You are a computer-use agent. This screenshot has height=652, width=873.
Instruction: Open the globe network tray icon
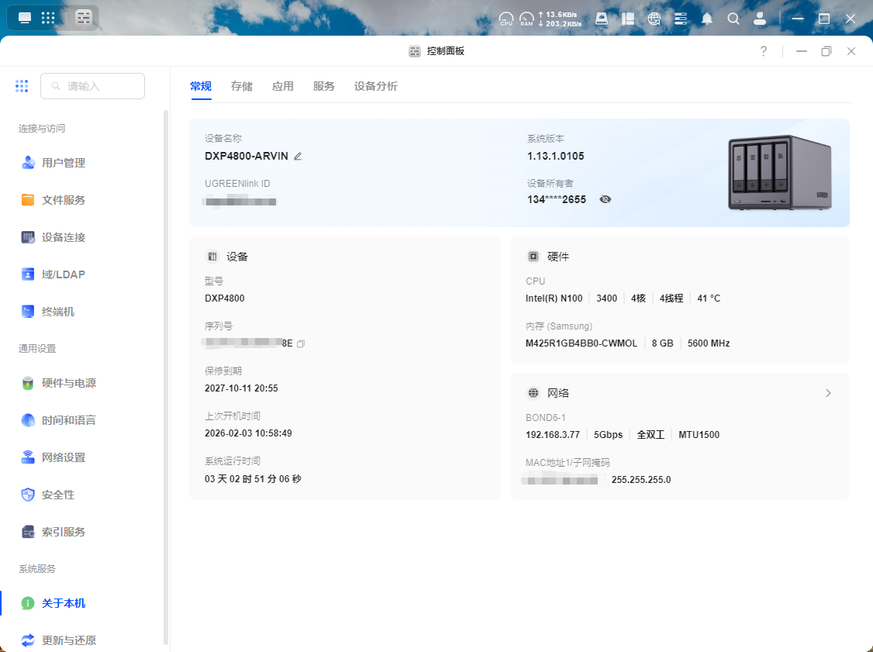(x=654, y=19)
